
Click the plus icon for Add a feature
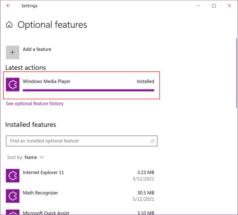click(13, 52)
